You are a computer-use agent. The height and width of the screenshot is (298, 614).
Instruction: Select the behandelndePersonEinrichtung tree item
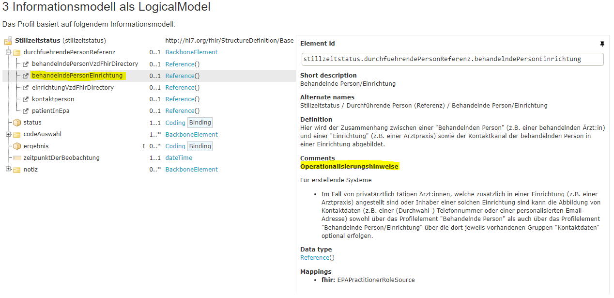[77, 76]
